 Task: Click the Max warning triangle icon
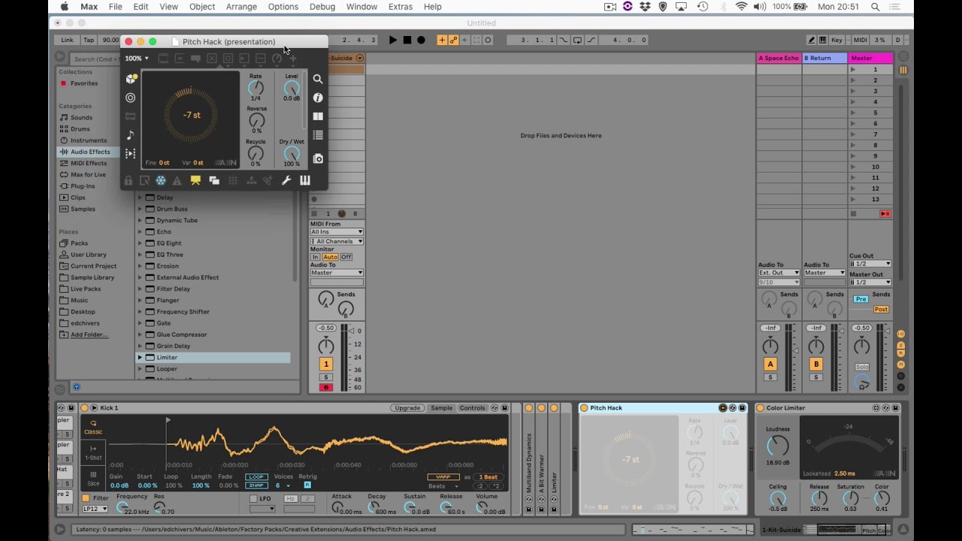point(177,180)
